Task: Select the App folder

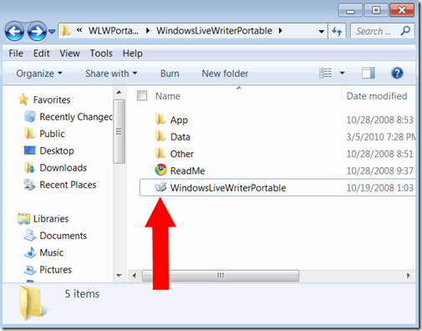Action: click(179, 120)
